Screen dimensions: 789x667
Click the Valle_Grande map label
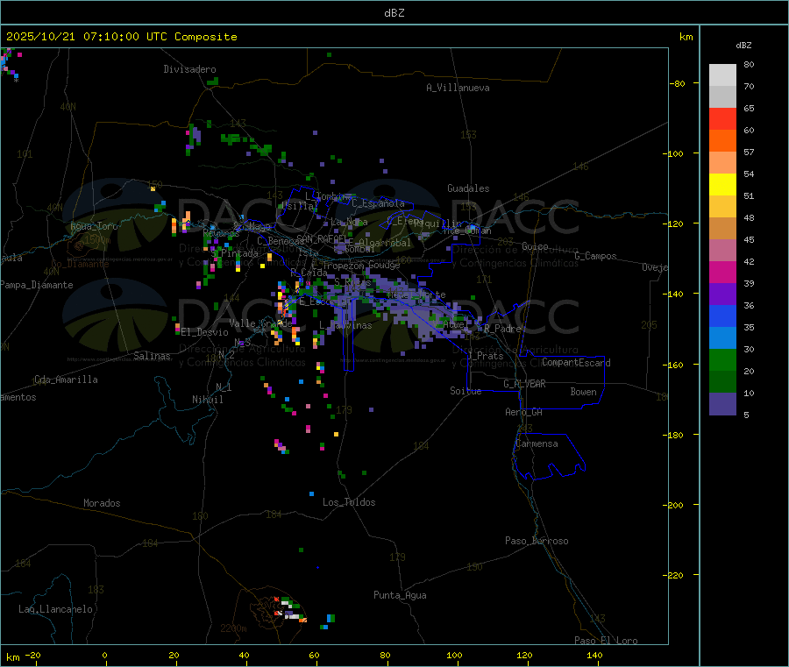click(260, 323)
